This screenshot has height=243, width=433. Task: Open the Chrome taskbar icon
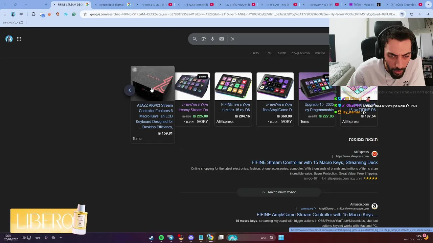pyautogui.click(x=210, y=238)
